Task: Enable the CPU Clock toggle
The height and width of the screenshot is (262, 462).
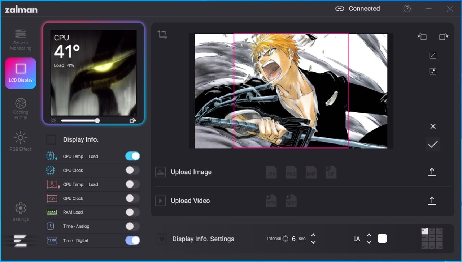Action: (132, 170)
